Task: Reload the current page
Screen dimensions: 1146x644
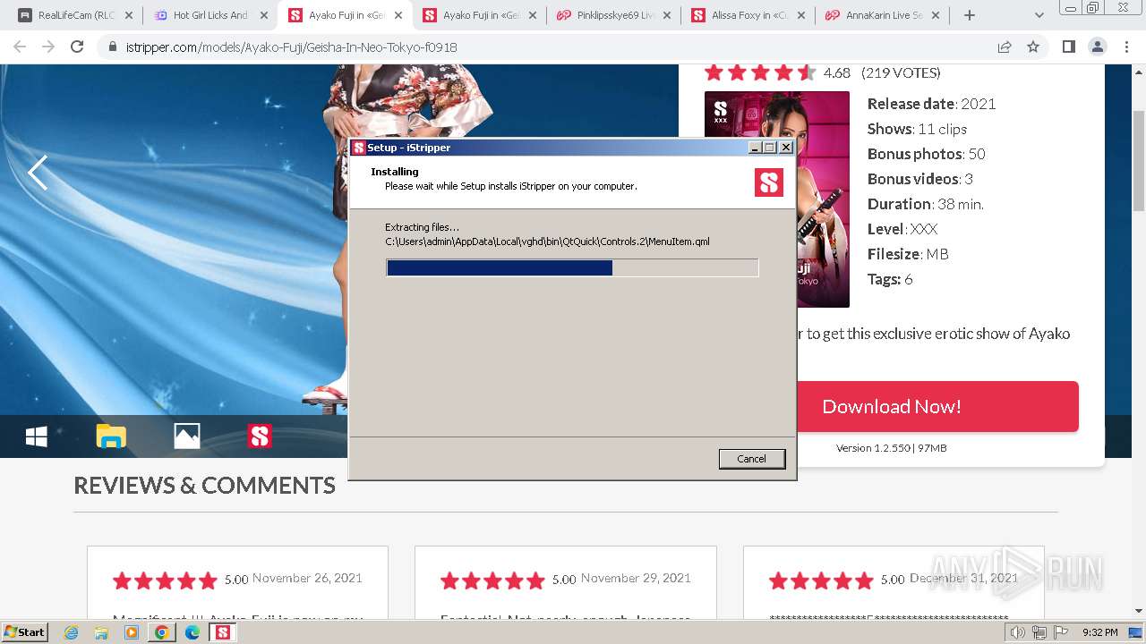Action: point(77,47)
